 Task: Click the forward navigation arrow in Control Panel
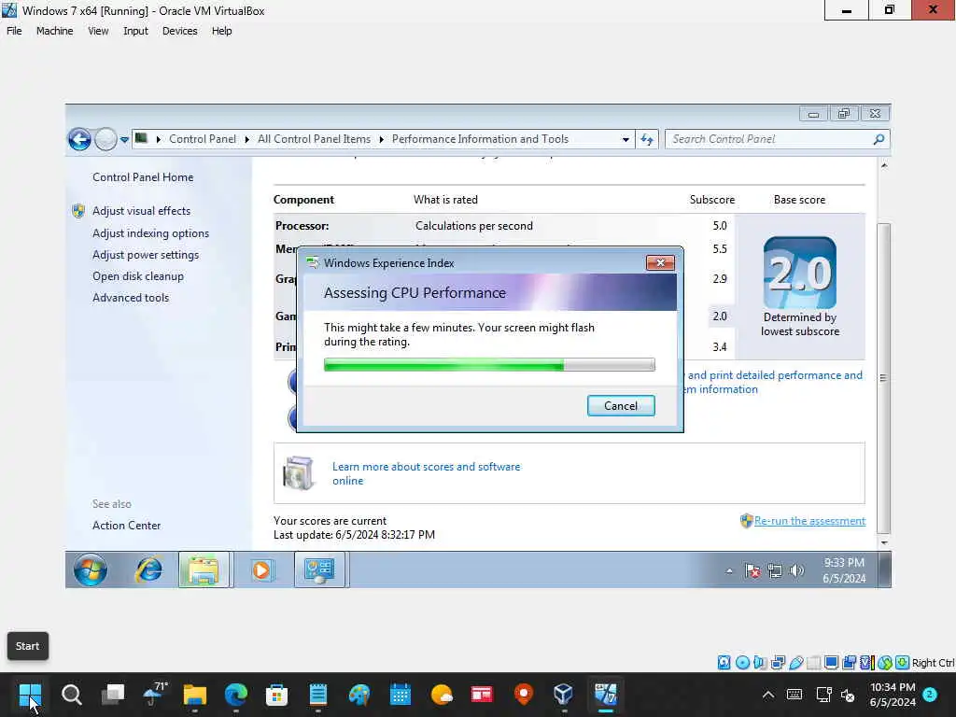(x=106, y=140)
